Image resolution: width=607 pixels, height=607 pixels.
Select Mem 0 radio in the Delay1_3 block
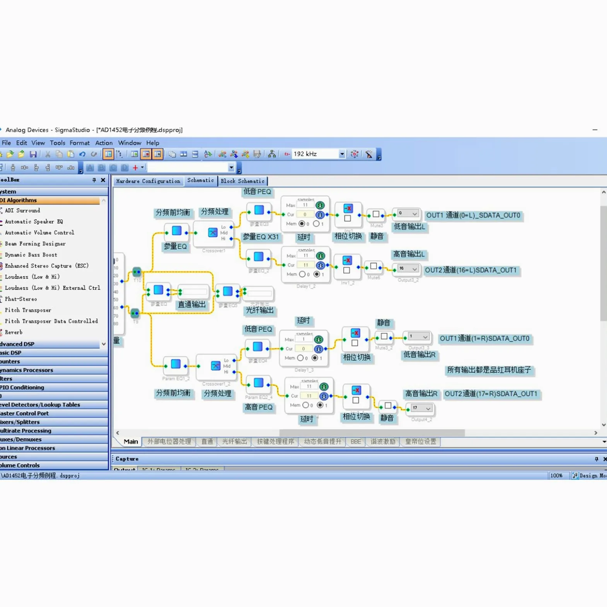point(300,358)
